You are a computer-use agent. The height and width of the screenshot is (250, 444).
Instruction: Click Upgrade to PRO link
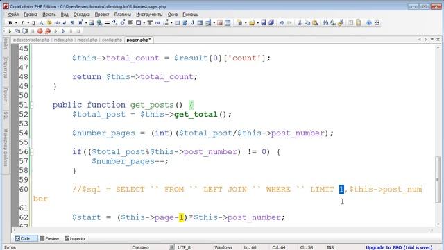399,247
